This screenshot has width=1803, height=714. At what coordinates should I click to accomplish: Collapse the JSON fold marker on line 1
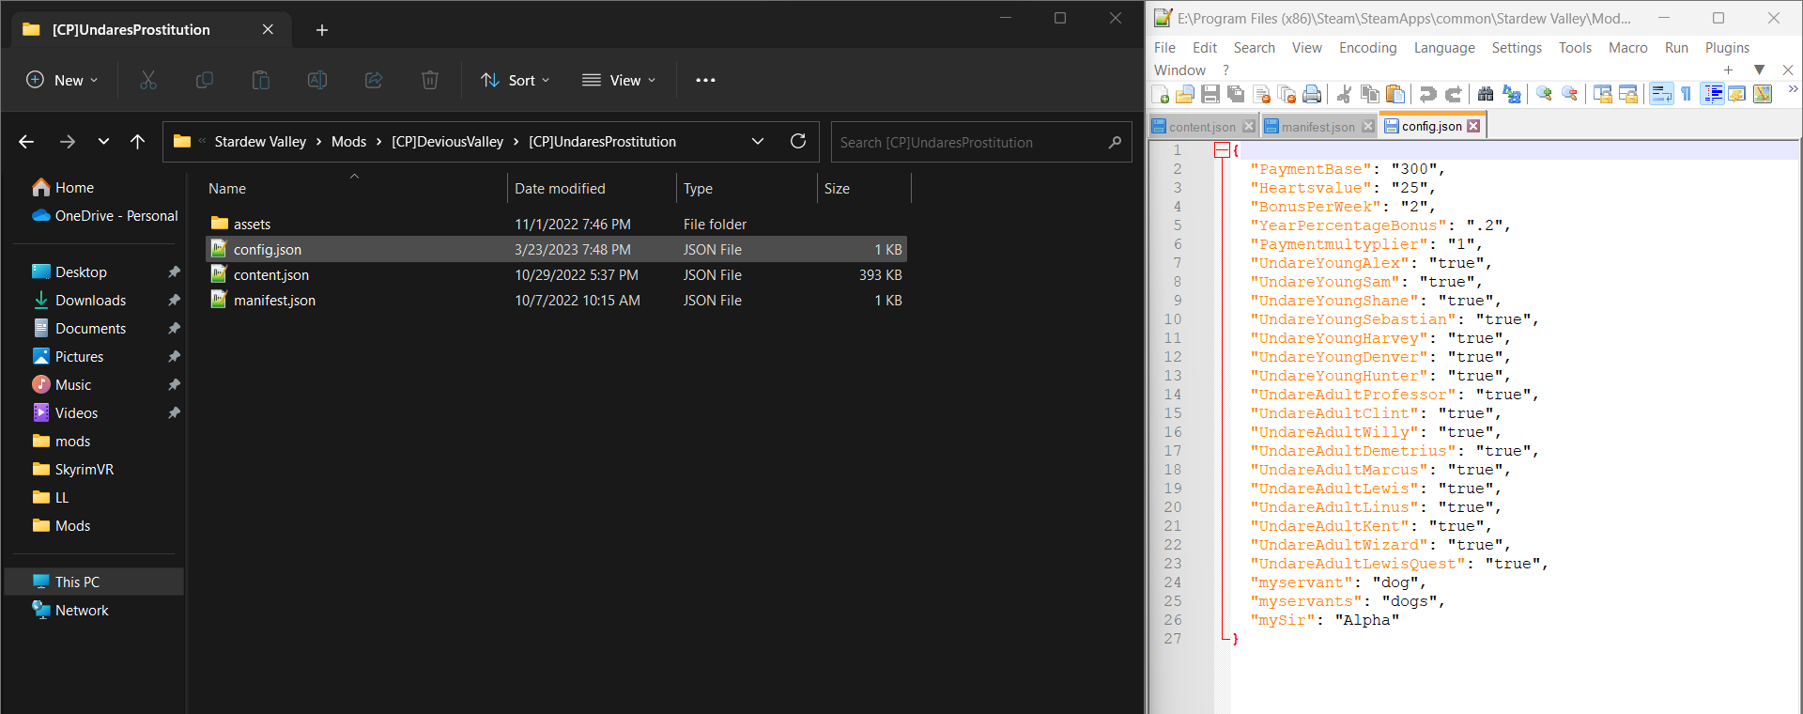[x=1222, y=150]
